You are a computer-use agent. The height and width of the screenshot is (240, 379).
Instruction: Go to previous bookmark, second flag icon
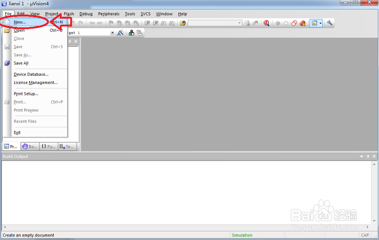[x=119, y=23]
